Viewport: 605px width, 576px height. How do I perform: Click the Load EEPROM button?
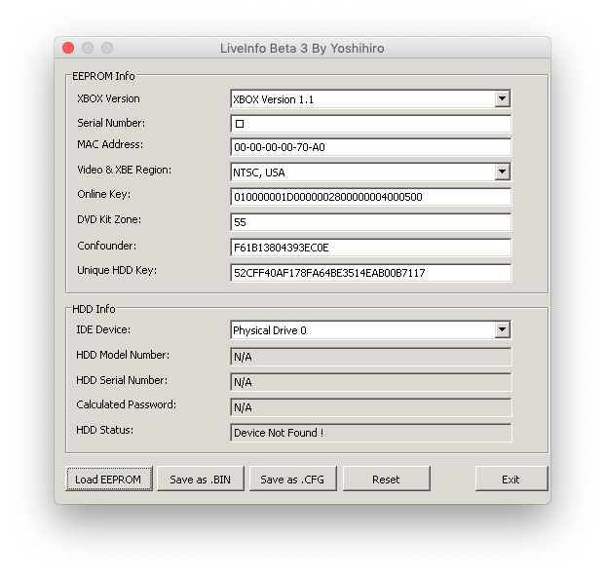[x=109, y=479]
